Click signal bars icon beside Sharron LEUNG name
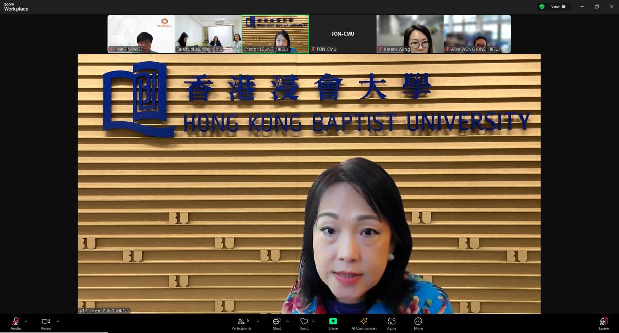619x333 pixels. [x=81, y=311]
